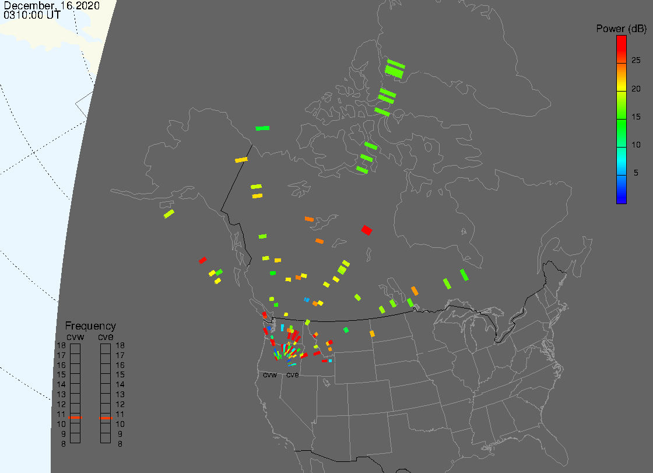
Task: Click the 25 tick label on Power scale
Action: pyautogui.click(x=636, y=60)
